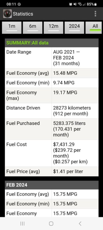Select the 6m time range toggle
Image resolution: width=103 pixels, height=230 pixels.
pyautogui.click(x=32, y=28)
